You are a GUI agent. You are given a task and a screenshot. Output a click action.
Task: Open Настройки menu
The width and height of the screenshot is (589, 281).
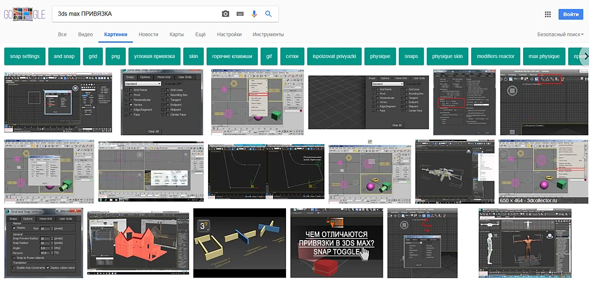[x=229, y=34]
